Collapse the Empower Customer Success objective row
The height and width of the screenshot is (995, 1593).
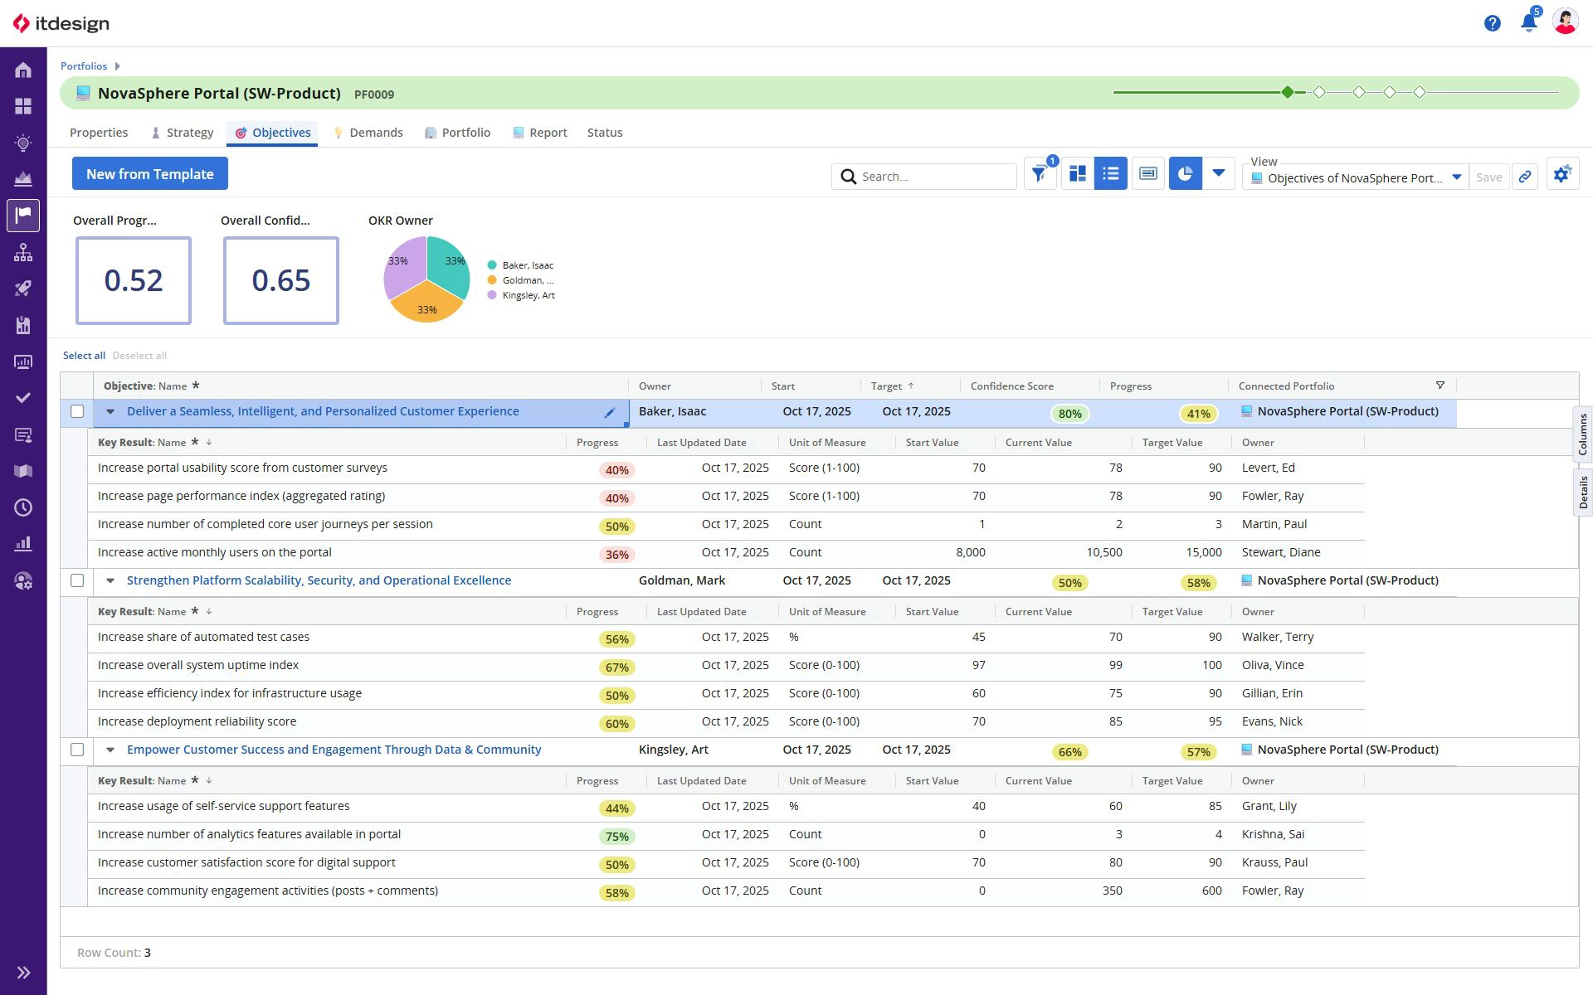pos(110,750)
